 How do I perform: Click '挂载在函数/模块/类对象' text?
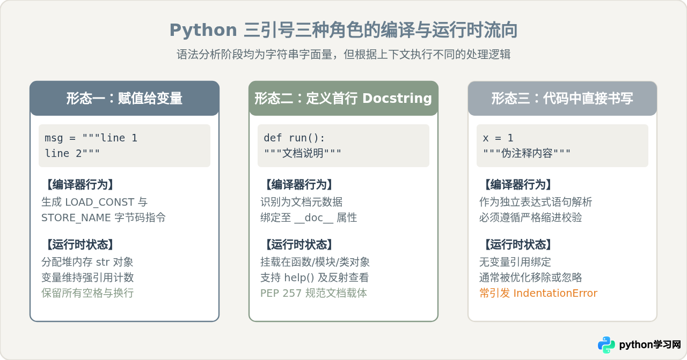pos(315,262)
